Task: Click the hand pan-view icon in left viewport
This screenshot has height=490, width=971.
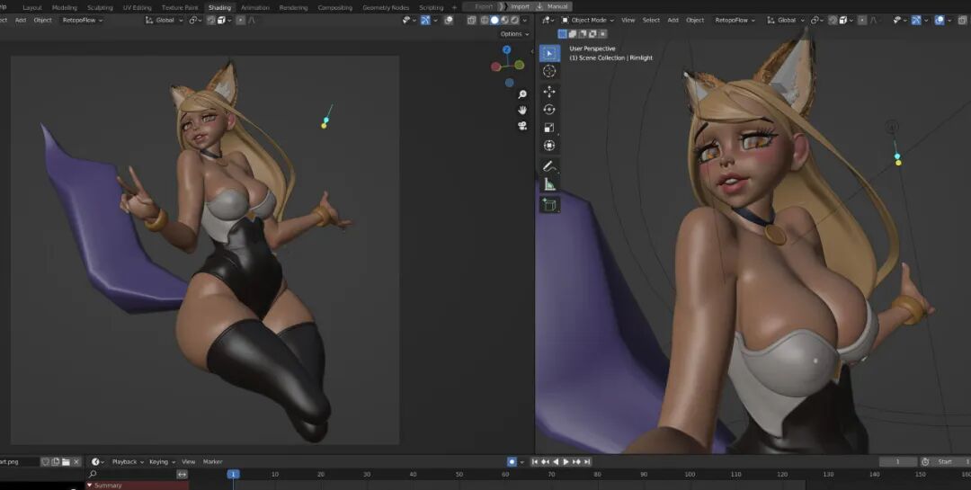Action: (522, 110)
